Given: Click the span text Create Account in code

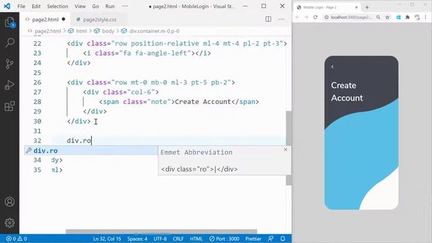Looking at the screenshot, I should (202, 102).
